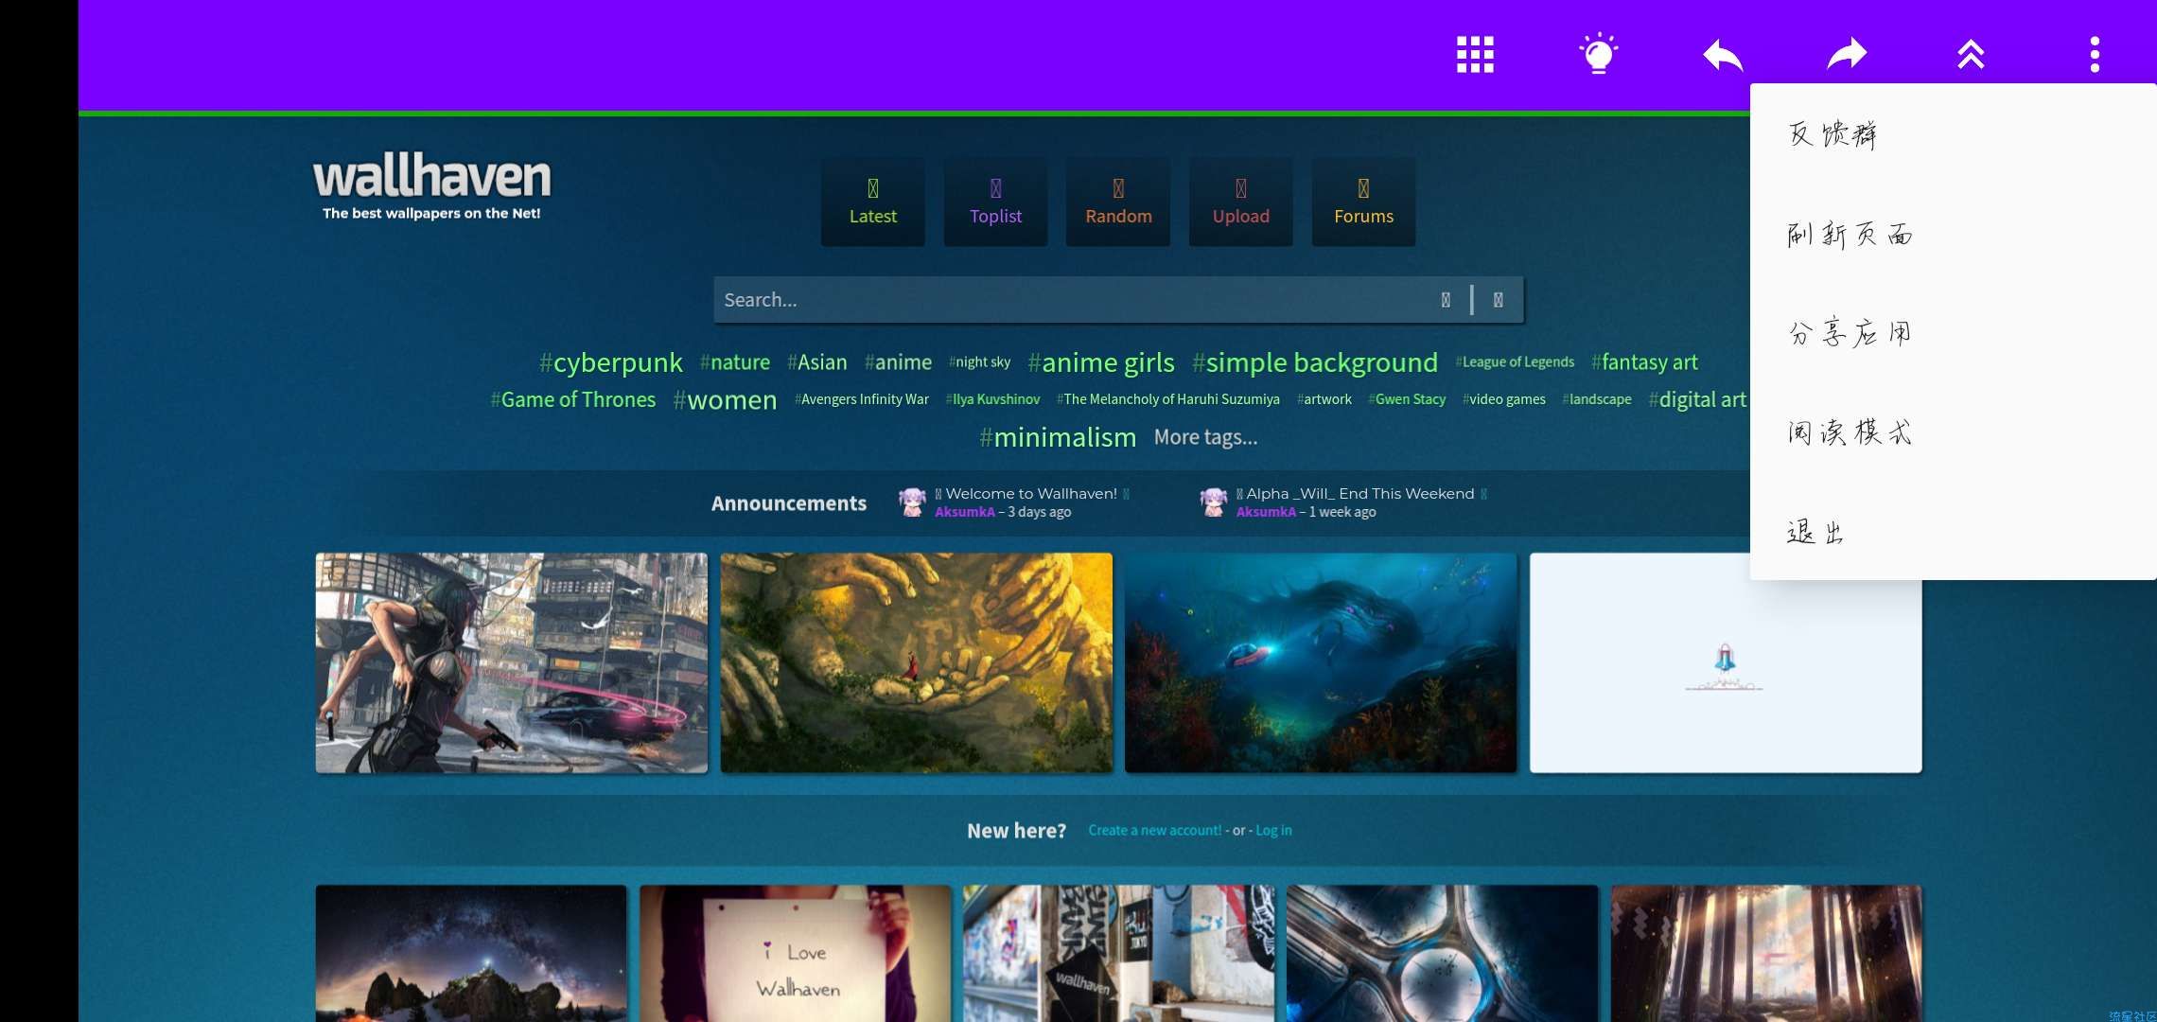The image size is (2157, 1022).
Task: Open The Melancholy of Haruhi Suzumiya tag
Action: (x=1168, y=399)
